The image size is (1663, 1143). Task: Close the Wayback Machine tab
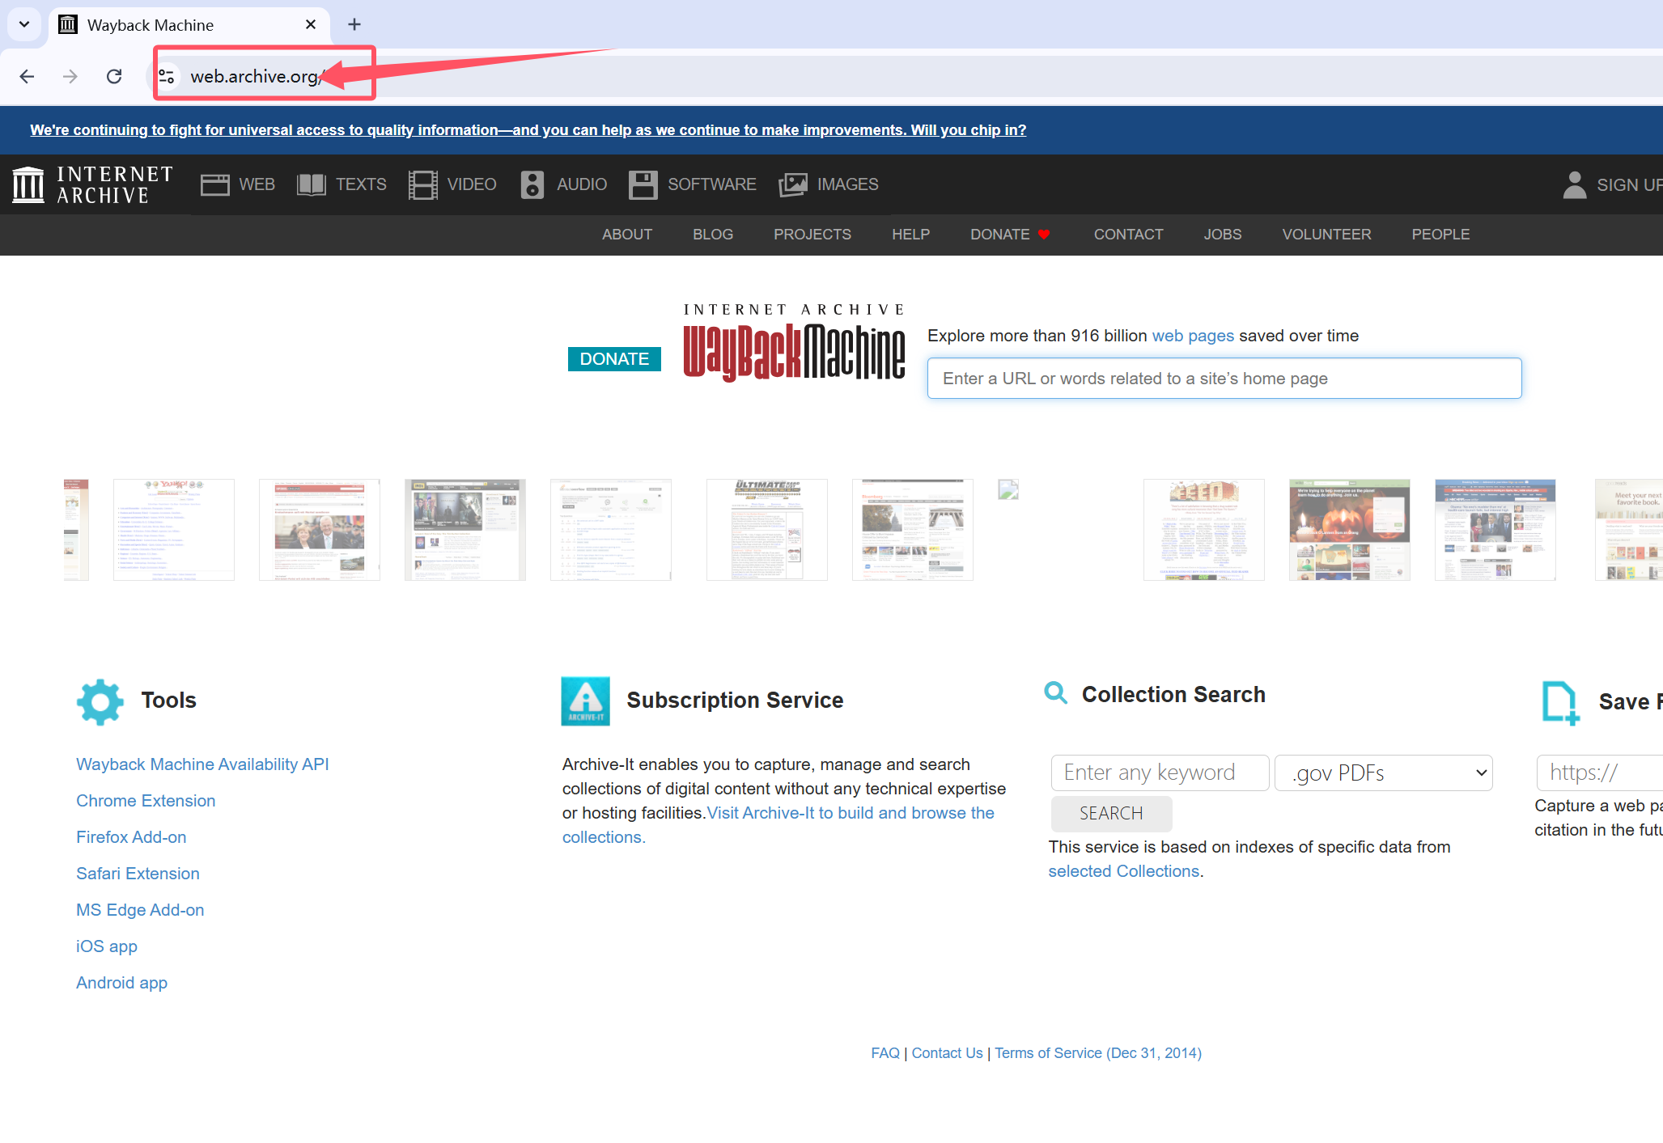tap(311, 24)
